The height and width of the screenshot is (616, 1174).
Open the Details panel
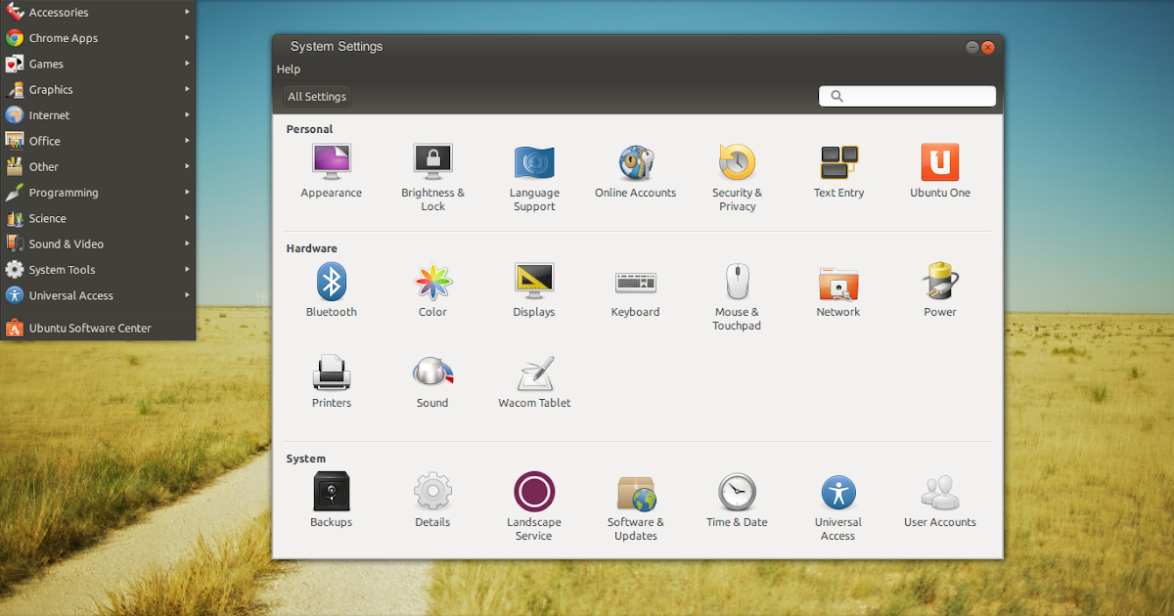tap(432, 501)
